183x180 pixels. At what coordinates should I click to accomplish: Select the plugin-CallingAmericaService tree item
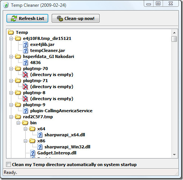tap(61, 111)
